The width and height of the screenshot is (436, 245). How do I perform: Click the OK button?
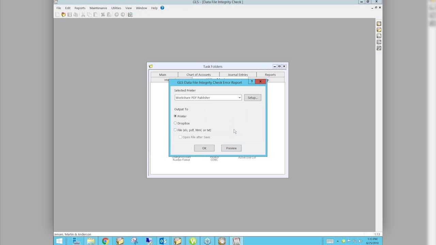tap(204, 148)
